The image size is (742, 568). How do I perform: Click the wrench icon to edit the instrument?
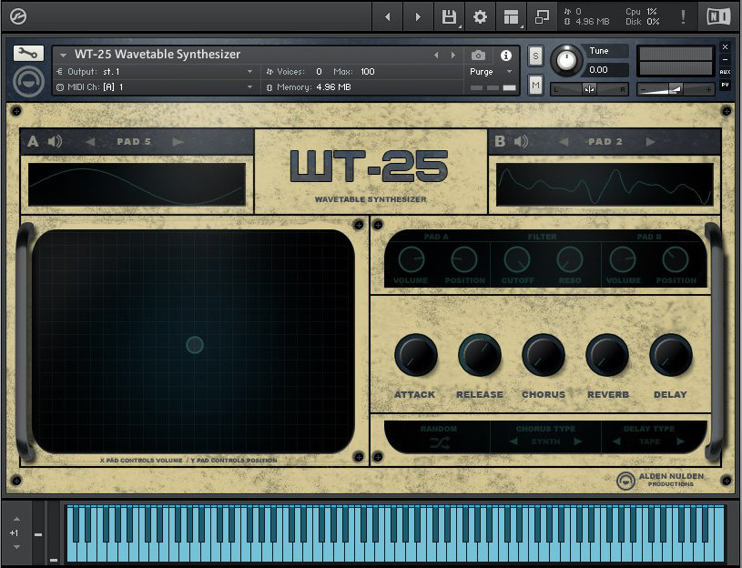tap(28, 53)
